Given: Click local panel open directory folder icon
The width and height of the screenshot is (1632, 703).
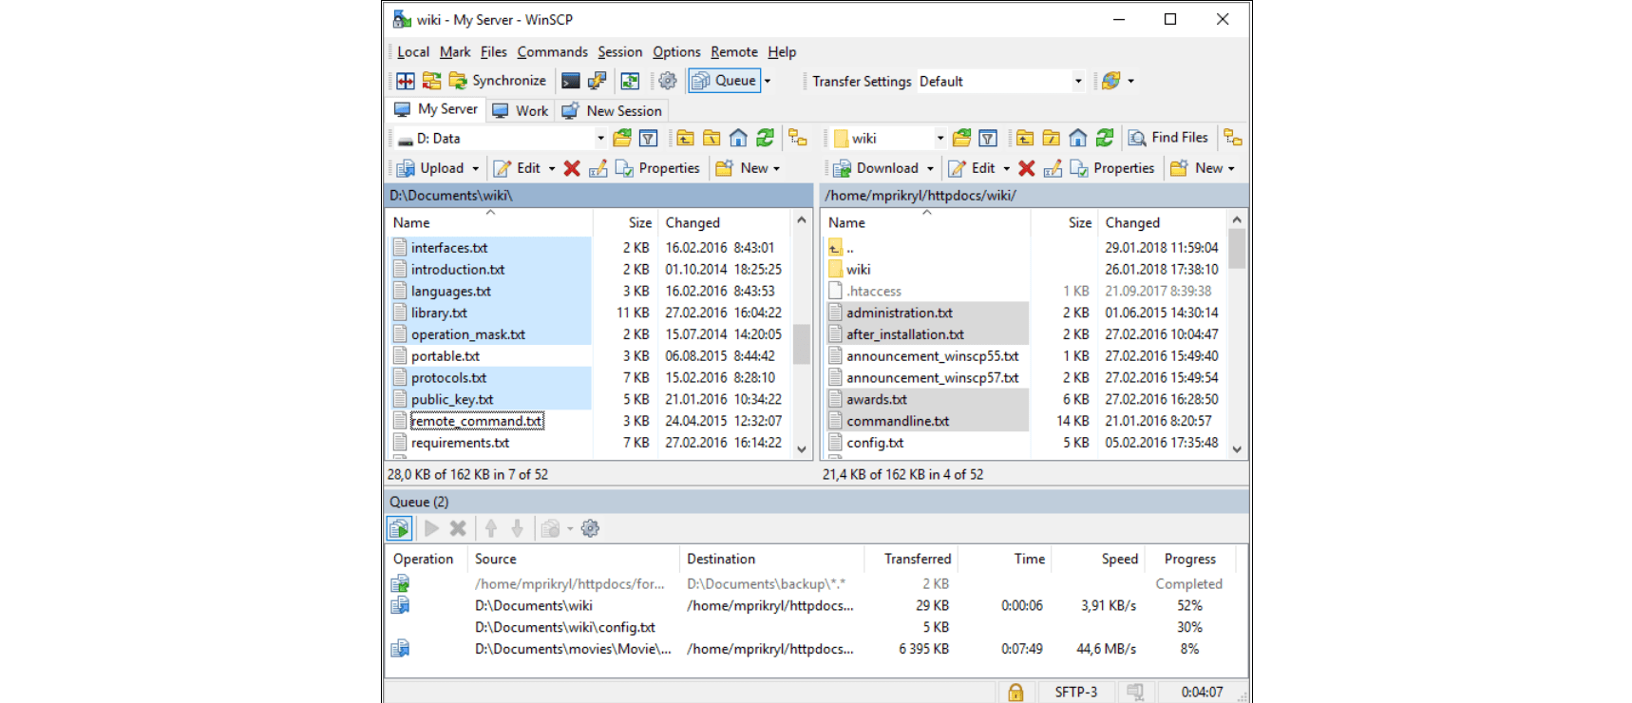Looking at the screenshot, I should (x=622, y=139).
